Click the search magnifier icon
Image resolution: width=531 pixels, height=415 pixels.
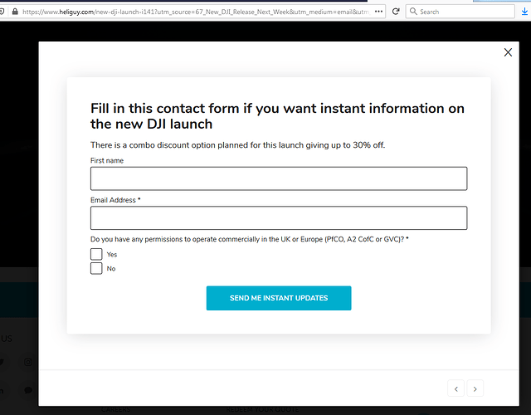pos(413,12)
